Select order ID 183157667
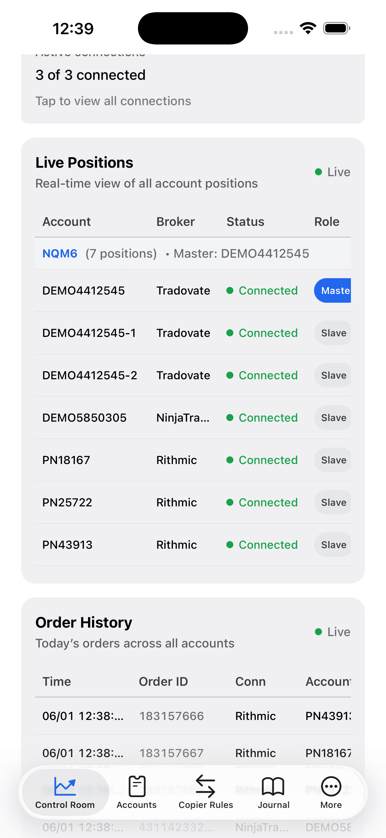This screenshot has width=386, height=838. pos(172,753)
